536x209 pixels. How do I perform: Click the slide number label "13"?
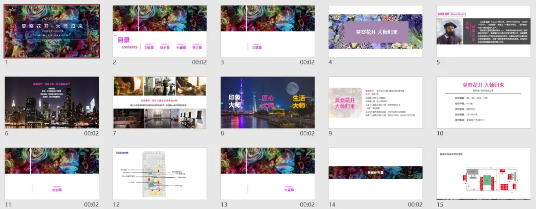point(224,205)
